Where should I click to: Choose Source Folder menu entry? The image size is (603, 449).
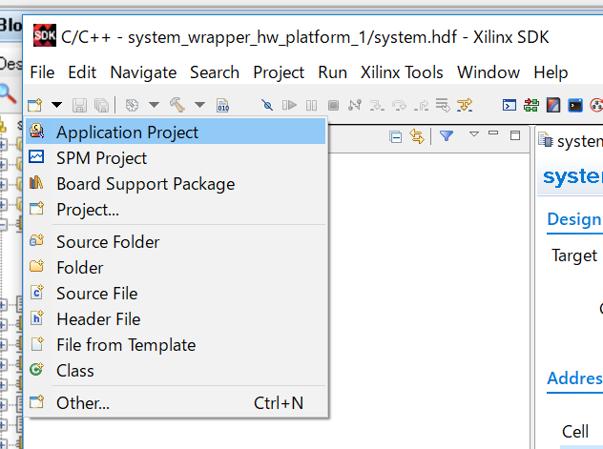pyautogui.click(x=176, y=241)
